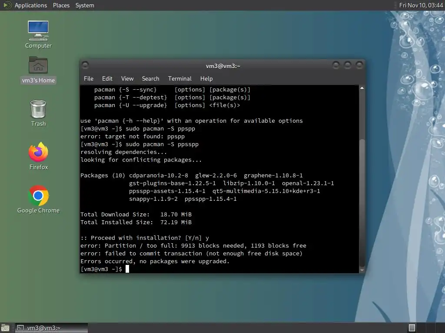Open the Terminal menu in menu bar
This screenshot has width=445, height=333.
pos(179,78)
